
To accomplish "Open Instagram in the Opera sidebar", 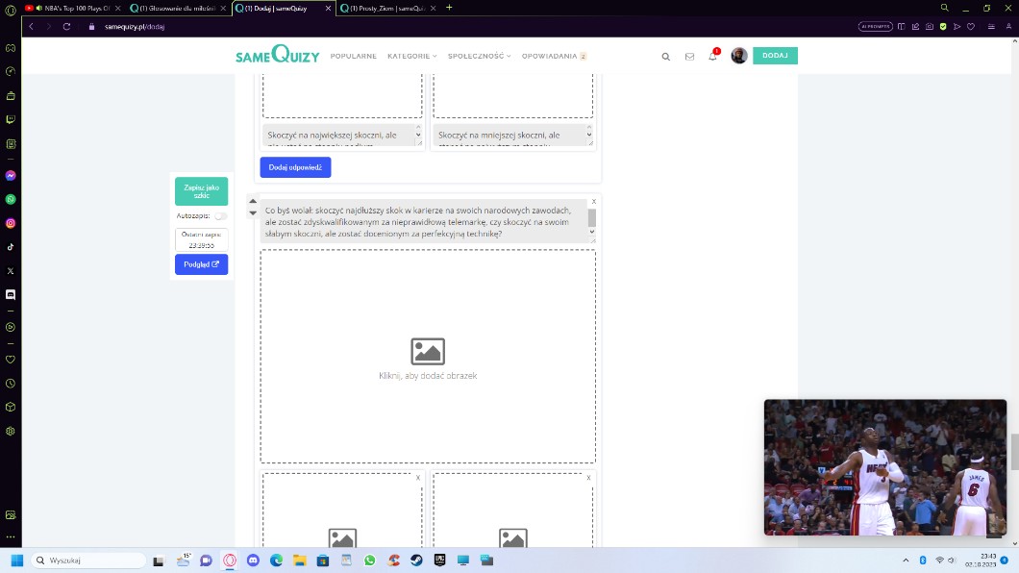I will (x=11, y=223).
